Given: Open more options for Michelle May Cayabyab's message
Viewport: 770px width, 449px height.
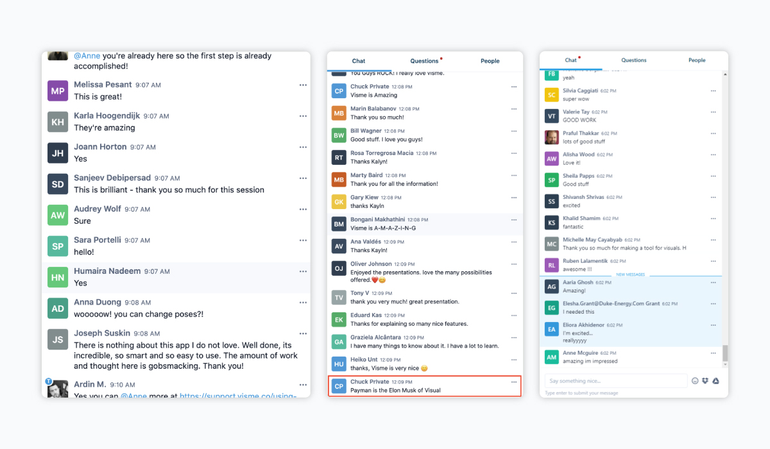Looking at the screenshot, I should point(713,240).
